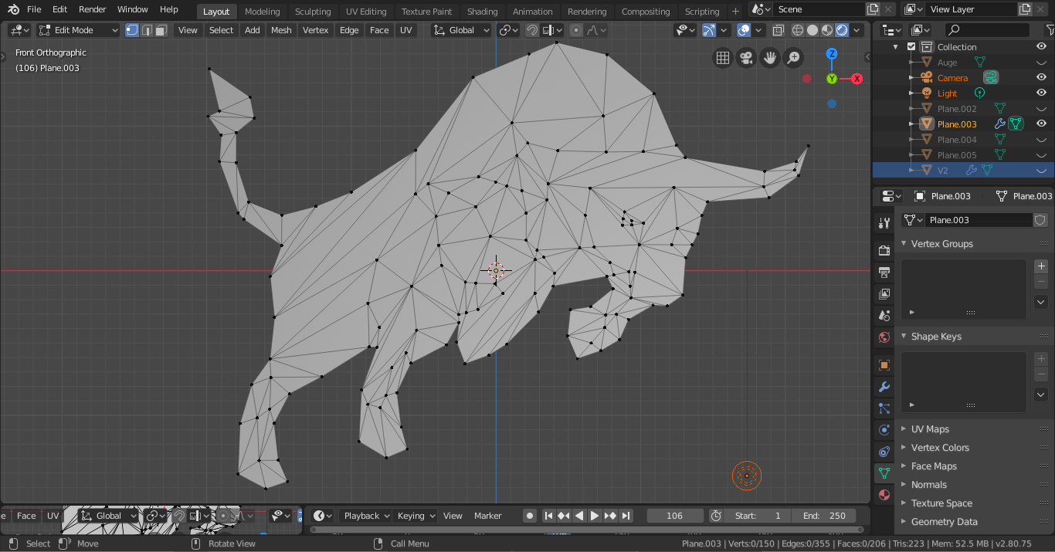Open the Modifiers wrench properties tab

(x=884, y=387)
